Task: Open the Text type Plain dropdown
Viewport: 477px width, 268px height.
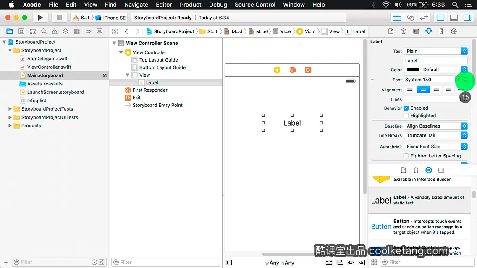Action: (x=435, y=51)
